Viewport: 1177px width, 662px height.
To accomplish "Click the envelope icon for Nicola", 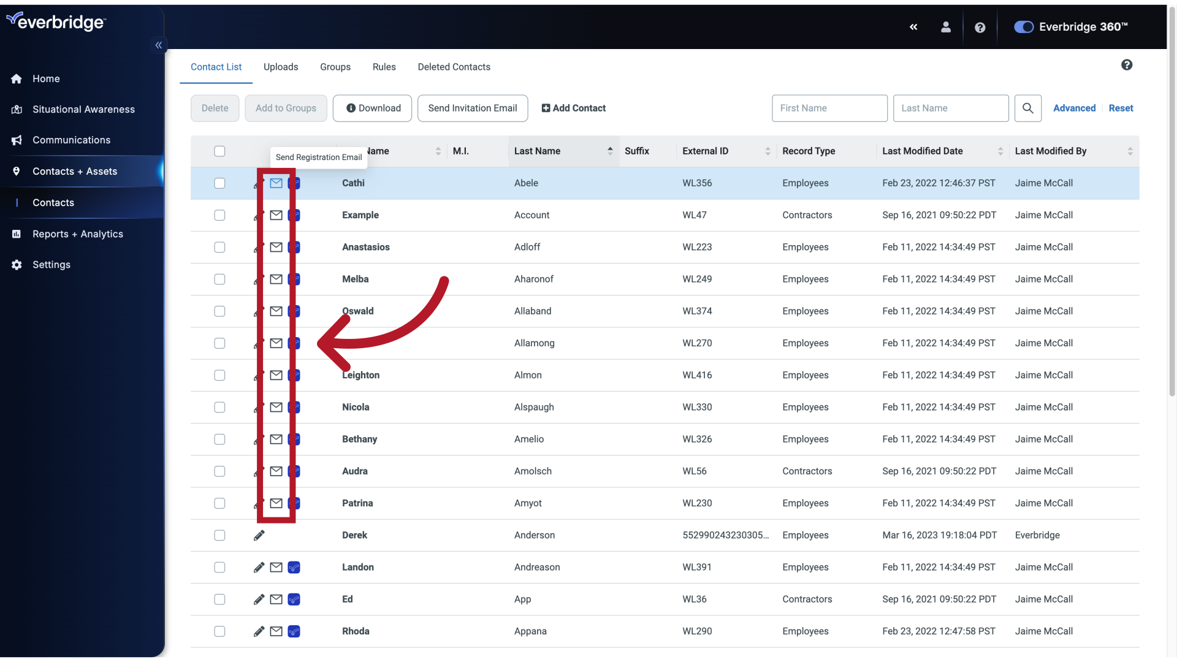I will click(276, 406).
